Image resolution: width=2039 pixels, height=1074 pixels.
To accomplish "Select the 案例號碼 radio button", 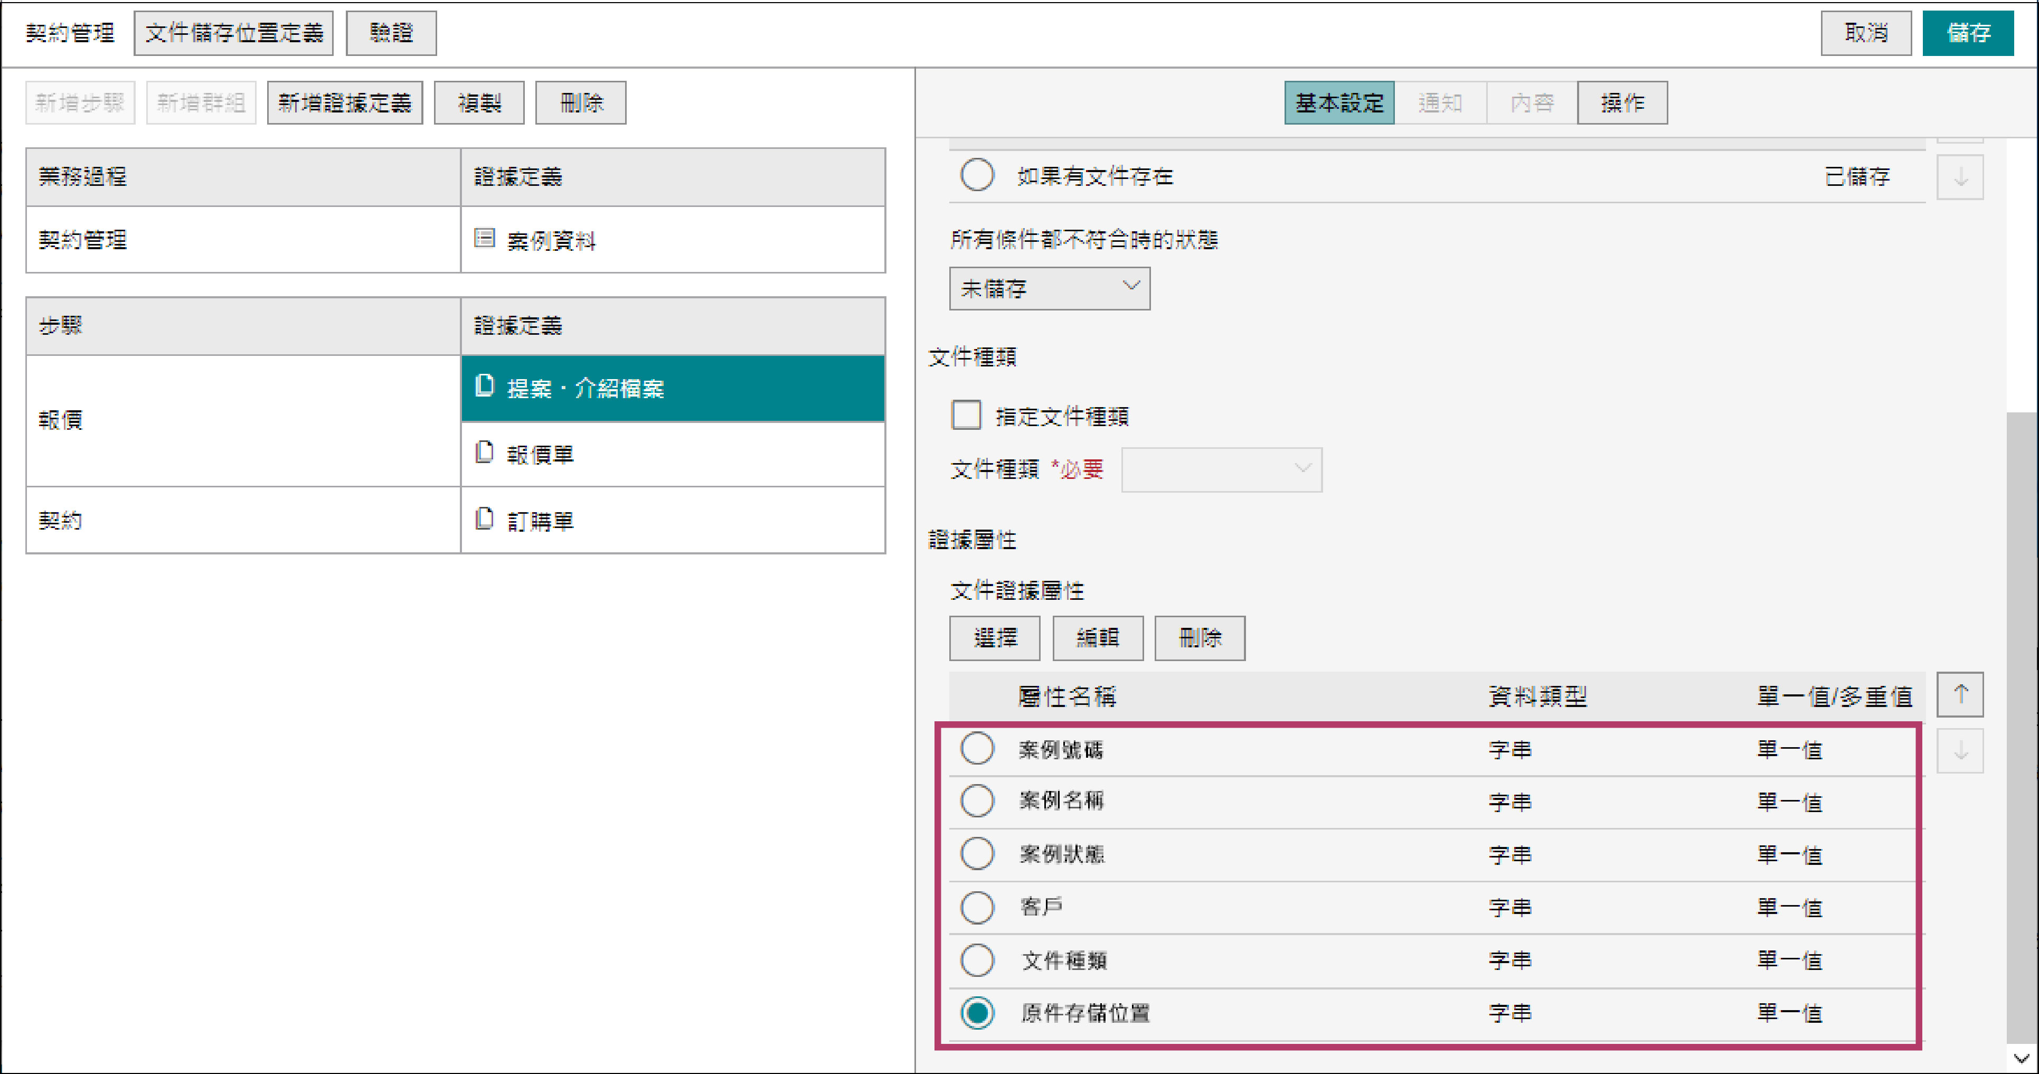I will 977,748.
